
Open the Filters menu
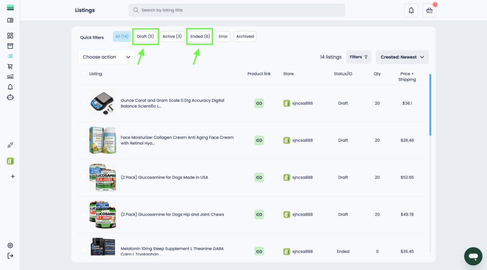pos(359,57)
